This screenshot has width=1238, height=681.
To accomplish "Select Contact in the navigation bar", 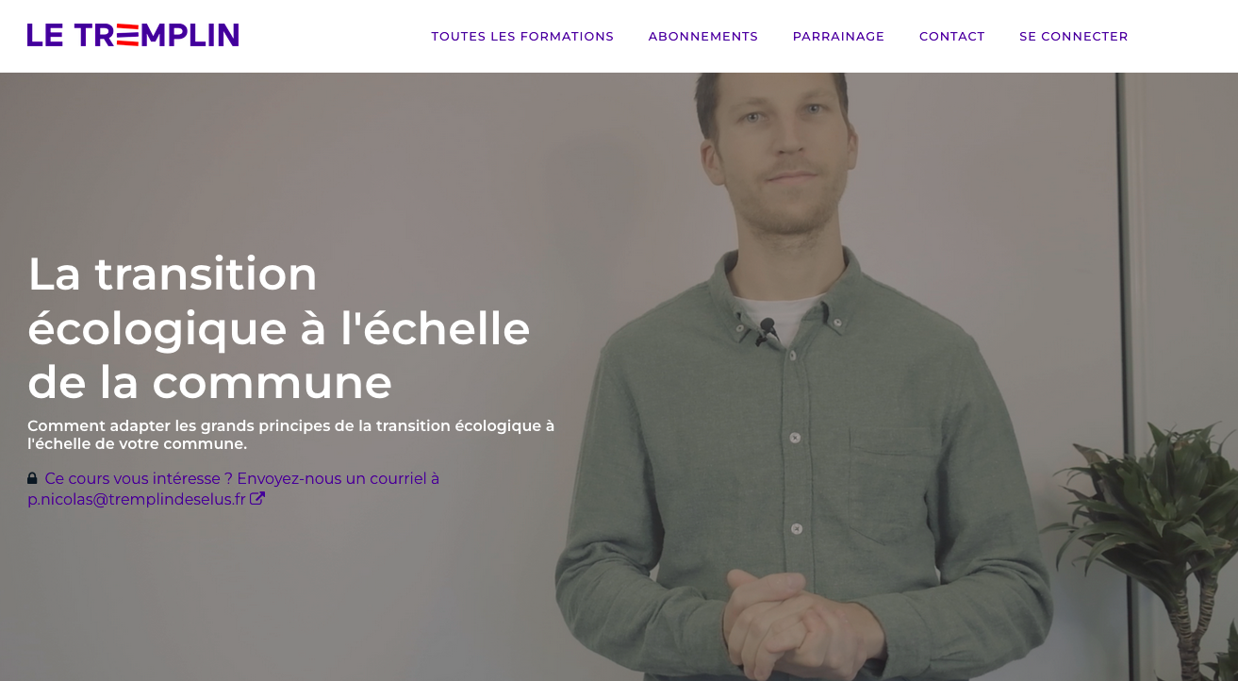I will [952, 36].
